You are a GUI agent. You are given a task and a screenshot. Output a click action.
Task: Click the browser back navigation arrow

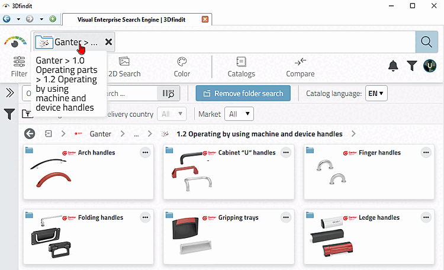click(x=7, y=19)
